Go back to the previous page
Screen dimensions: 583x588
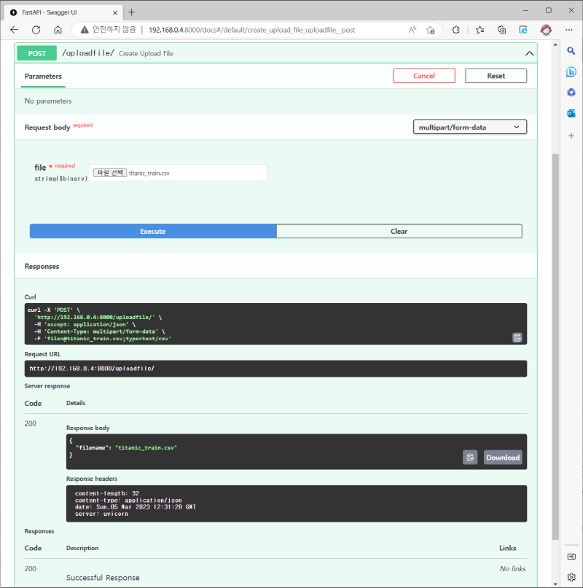15,30
